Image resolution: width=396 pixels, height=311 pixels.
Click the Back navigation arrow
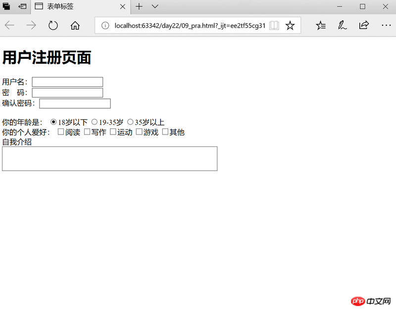click(11, 25)
